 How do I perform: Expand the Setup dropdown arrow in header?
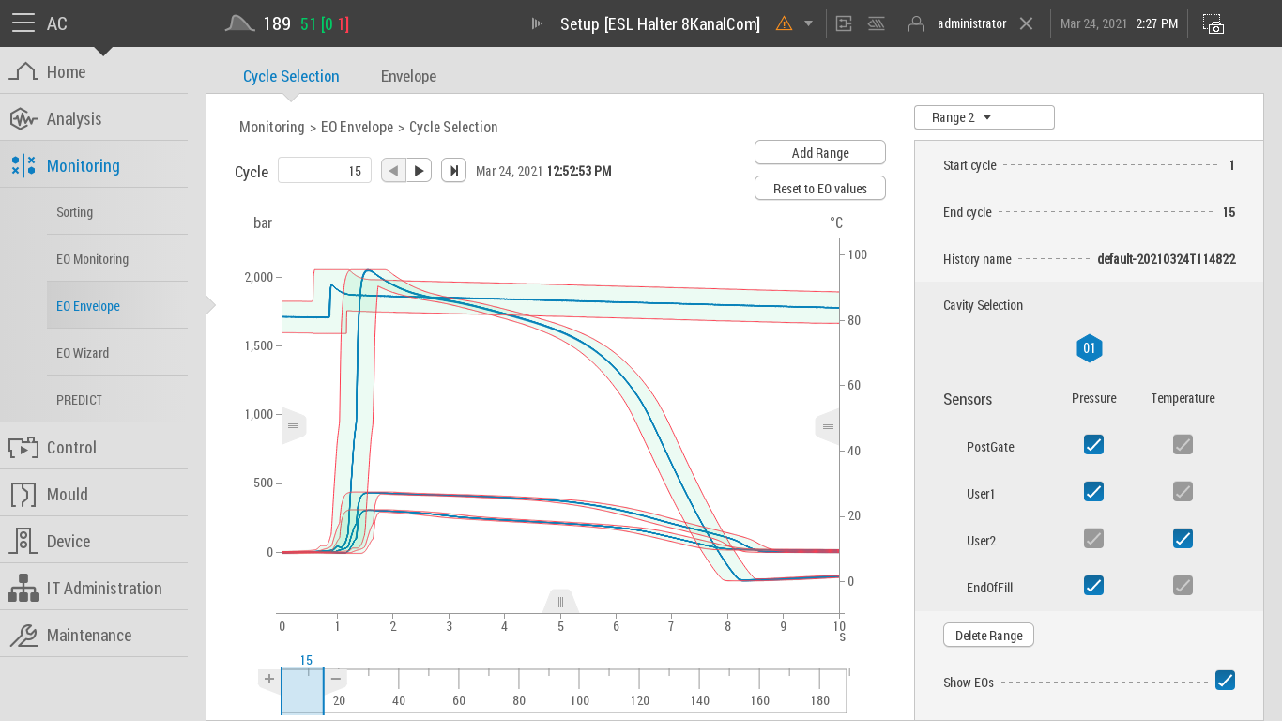pos(808,23)
